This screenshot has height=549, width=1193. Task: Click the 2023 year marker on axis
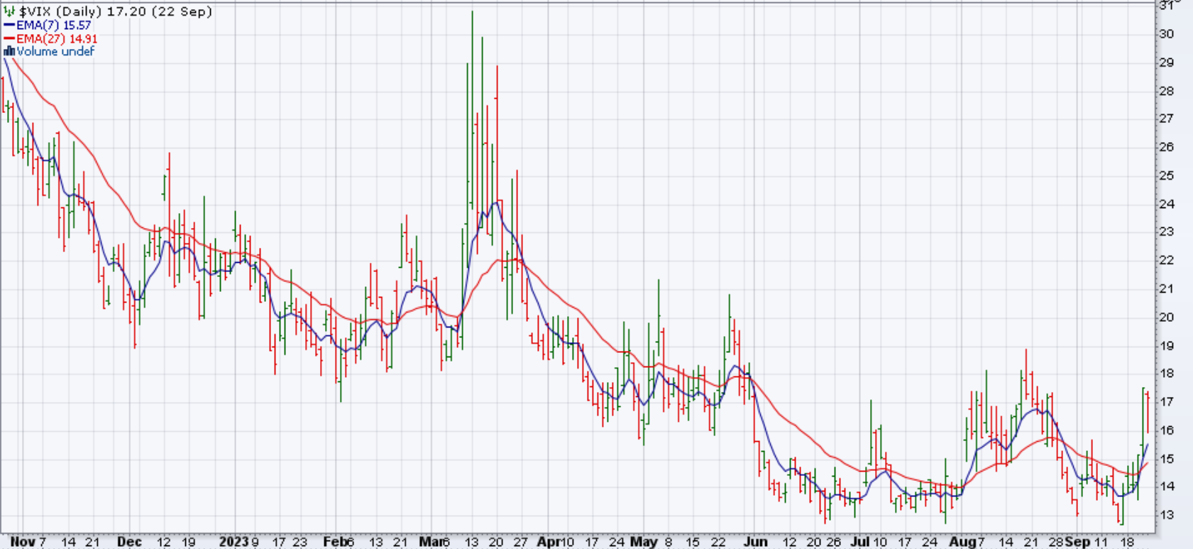[233, 542]
